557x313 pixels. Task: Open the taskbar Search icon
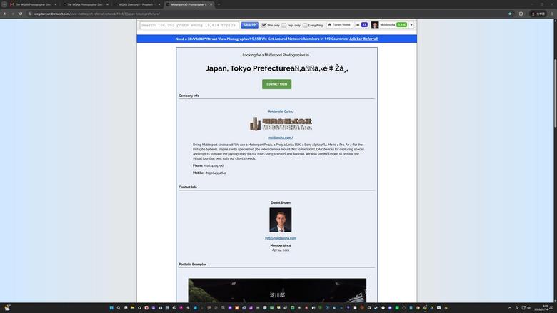pos(119,308)
